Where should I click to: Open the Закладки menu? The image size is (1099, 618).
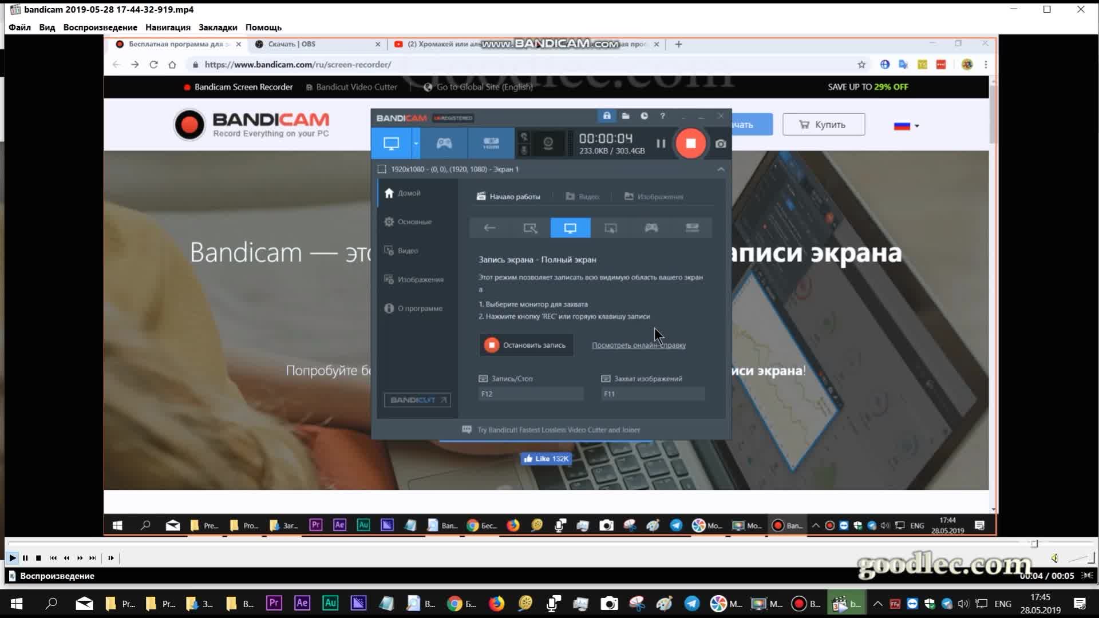tap(218, 27)
